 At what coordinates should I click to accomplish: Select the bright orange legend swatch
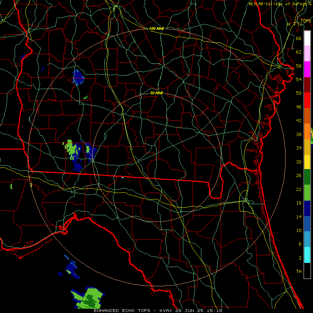(307, 131)
